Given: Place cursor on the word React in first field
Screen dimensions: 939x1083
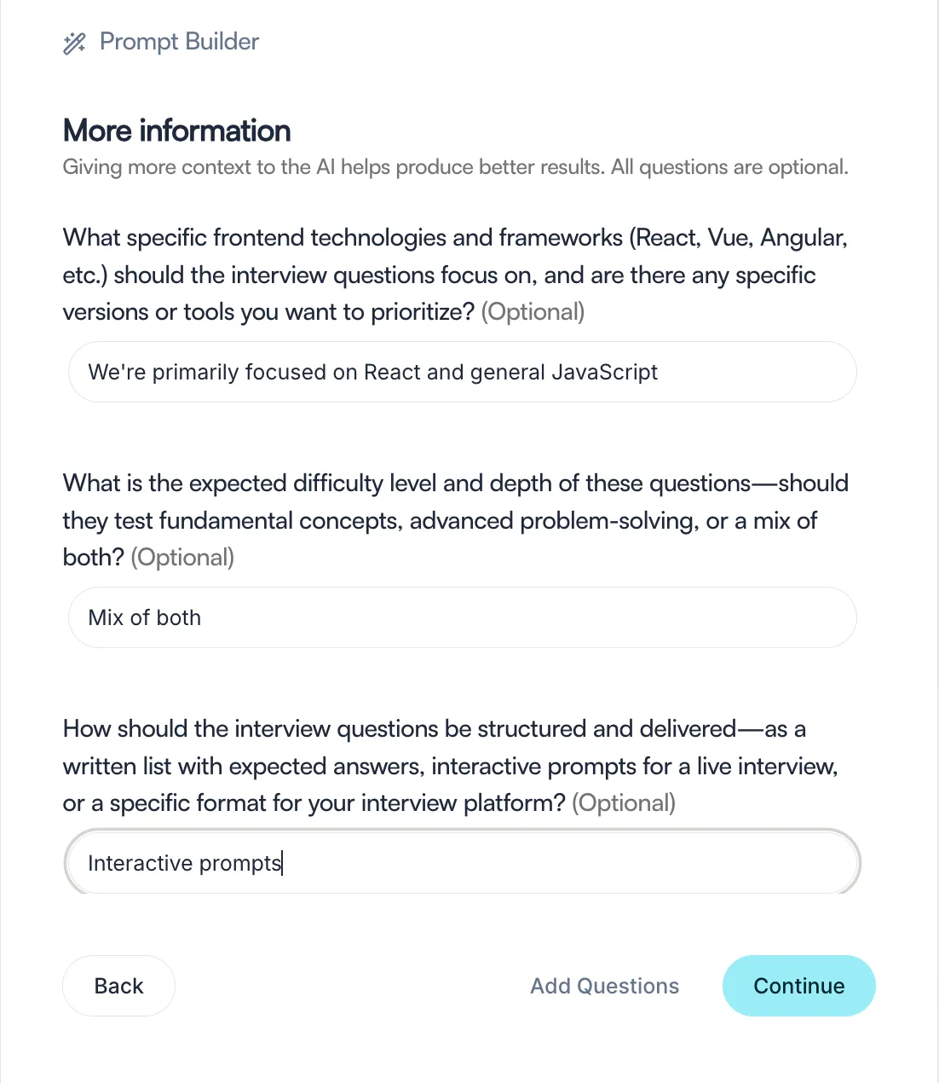Looking at the screenshot, I should pyautogui.click(x=392, y=373).
